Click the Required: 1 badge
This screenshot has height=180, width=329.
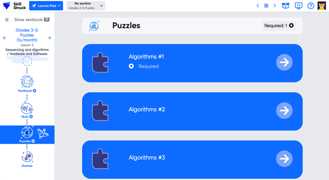click(x=279, y=26)
